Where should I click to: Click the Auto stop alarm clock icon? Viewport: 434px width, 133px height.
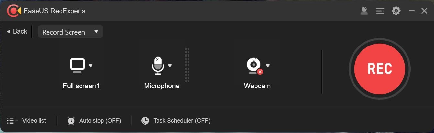(x=71, y=121)
